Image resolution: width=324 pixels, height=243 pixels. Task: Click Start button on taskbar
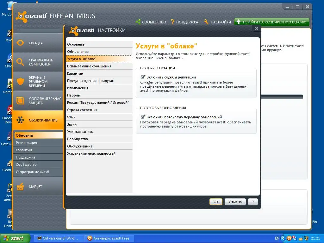click(x=15, y=238)
